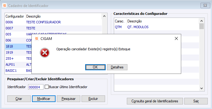Select configurador row 0007
The height and width of the screenshot is (109, 212).
coord(53,28)
